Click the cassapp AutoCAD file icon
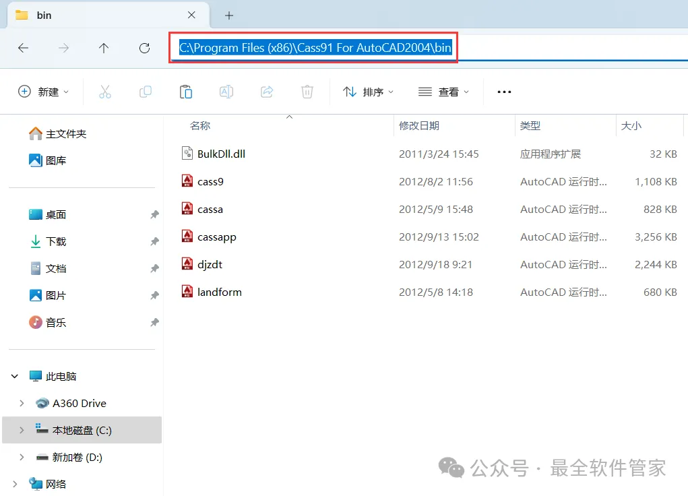Screen dimensions: 688x496 coord(187,236)
